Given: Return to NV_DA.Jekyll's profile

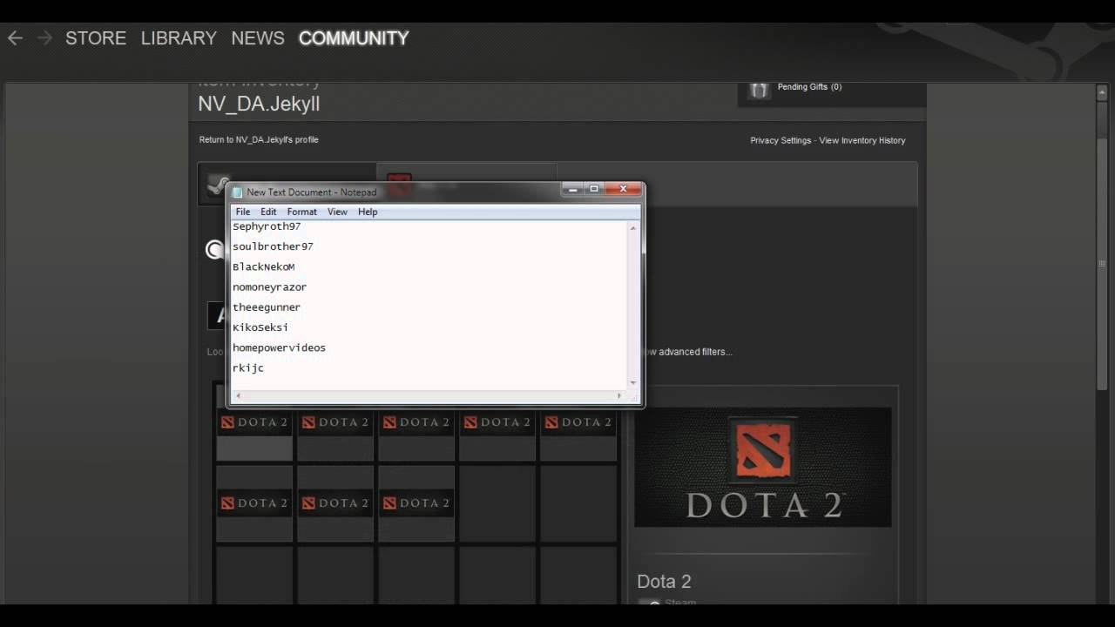Looking at the screenshot, I should [259, 139].
